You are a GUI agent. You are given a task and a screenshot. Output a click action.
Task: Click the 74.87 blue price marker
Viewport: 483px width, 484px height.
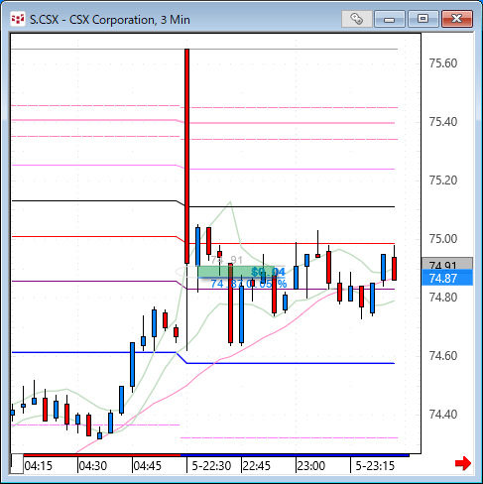click(x=447, y=278)
